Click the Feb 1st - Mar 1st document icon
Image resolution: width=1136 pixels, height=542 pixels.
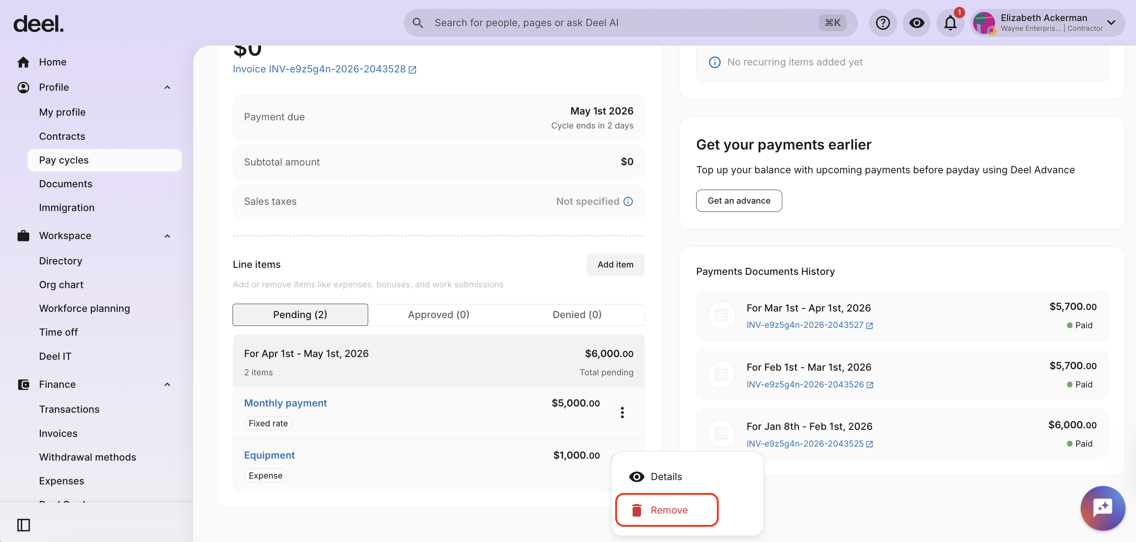click(x=721, y=375)
